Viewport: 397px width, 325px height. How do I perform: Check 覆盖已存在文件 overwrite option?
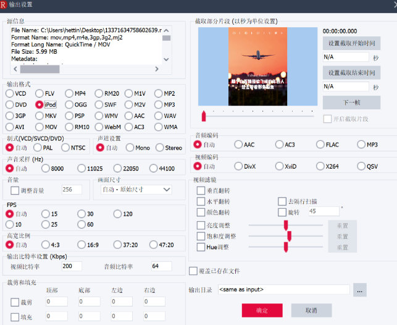(193, 271)
